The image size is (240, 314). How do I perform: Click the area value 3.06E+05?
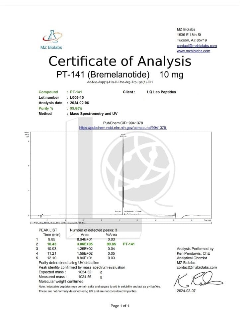(85, 244)
